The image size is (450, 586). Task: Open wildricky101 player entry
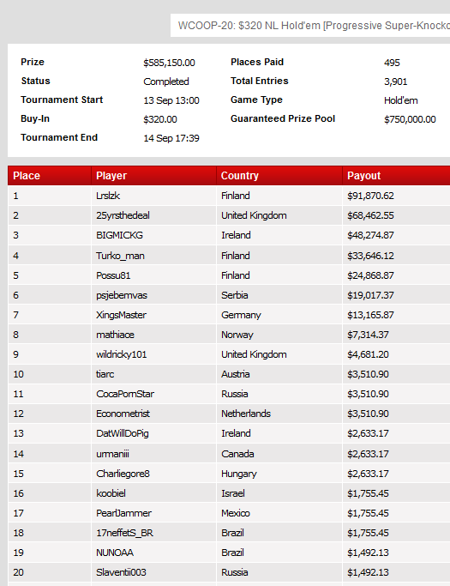click(122, 354)
